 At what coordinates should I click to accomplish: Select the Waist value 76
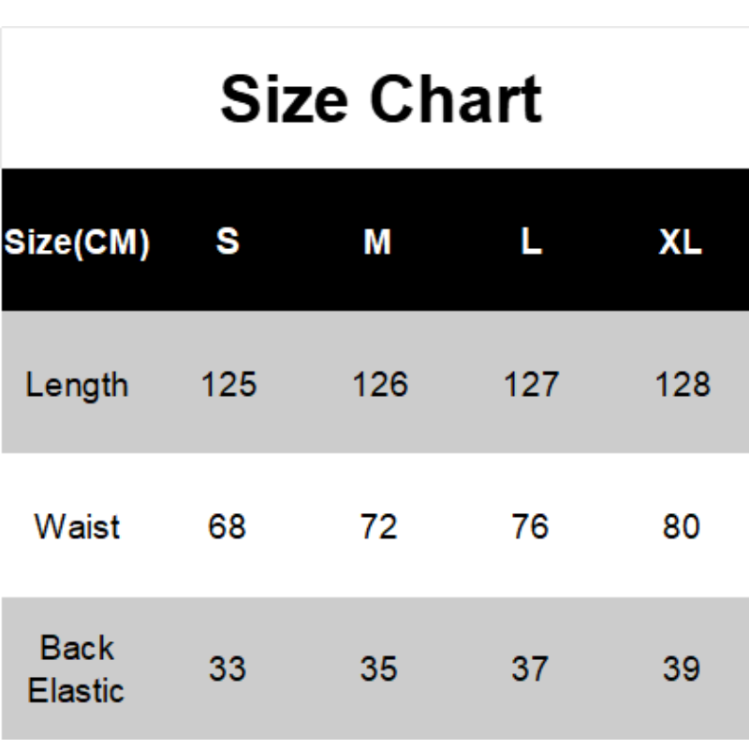(530, 526)
